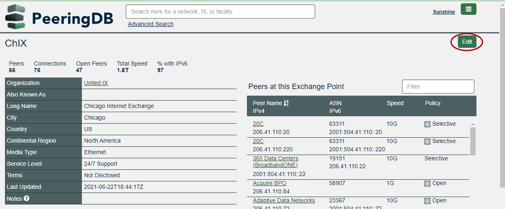Click the policy icon in the Adaptive Data Networks row
The width and height of the screenshot is (505, 209).
tap(428, 201)
